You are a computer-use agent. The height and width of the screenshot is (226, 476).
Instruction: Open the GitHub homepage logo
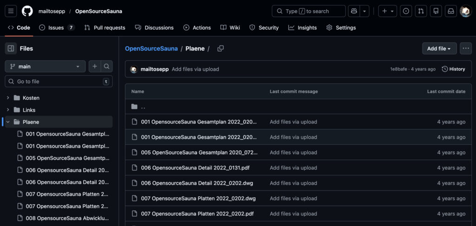pyautogui.click(x=27, y=11)
